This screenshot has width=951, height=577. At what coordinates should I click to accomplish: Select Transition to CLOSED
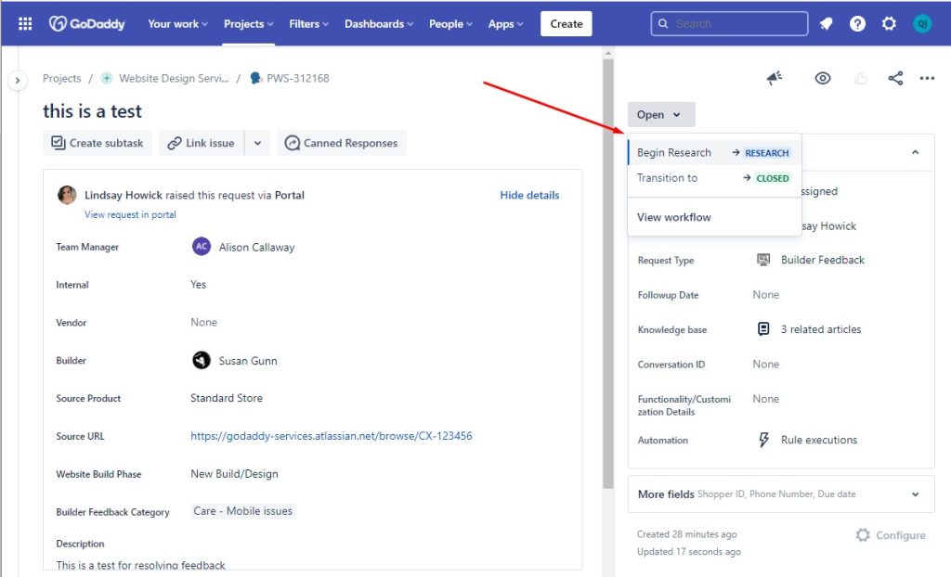tap(714, 178)
